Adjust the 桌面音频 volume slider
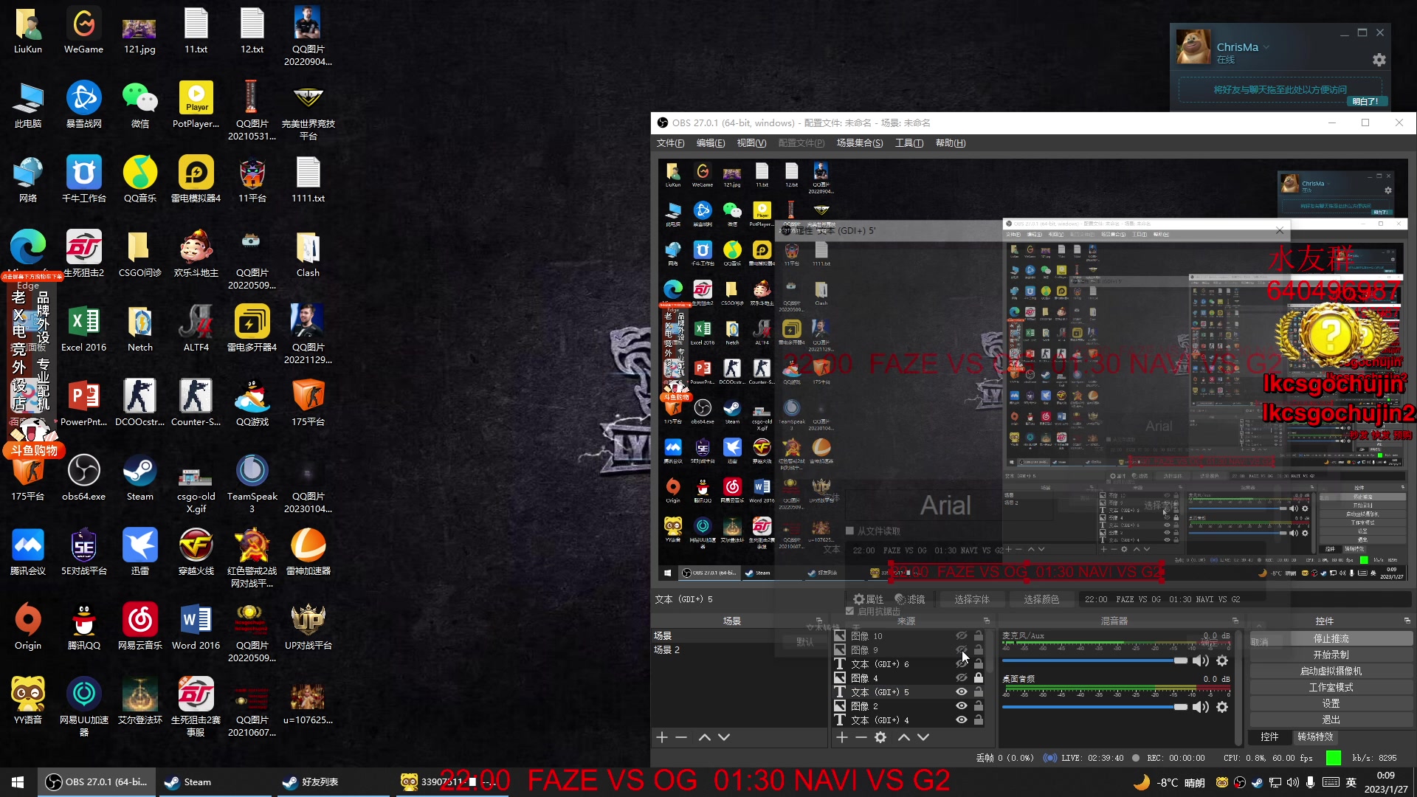The image size is (1417, 797). tap(1094, 707)
